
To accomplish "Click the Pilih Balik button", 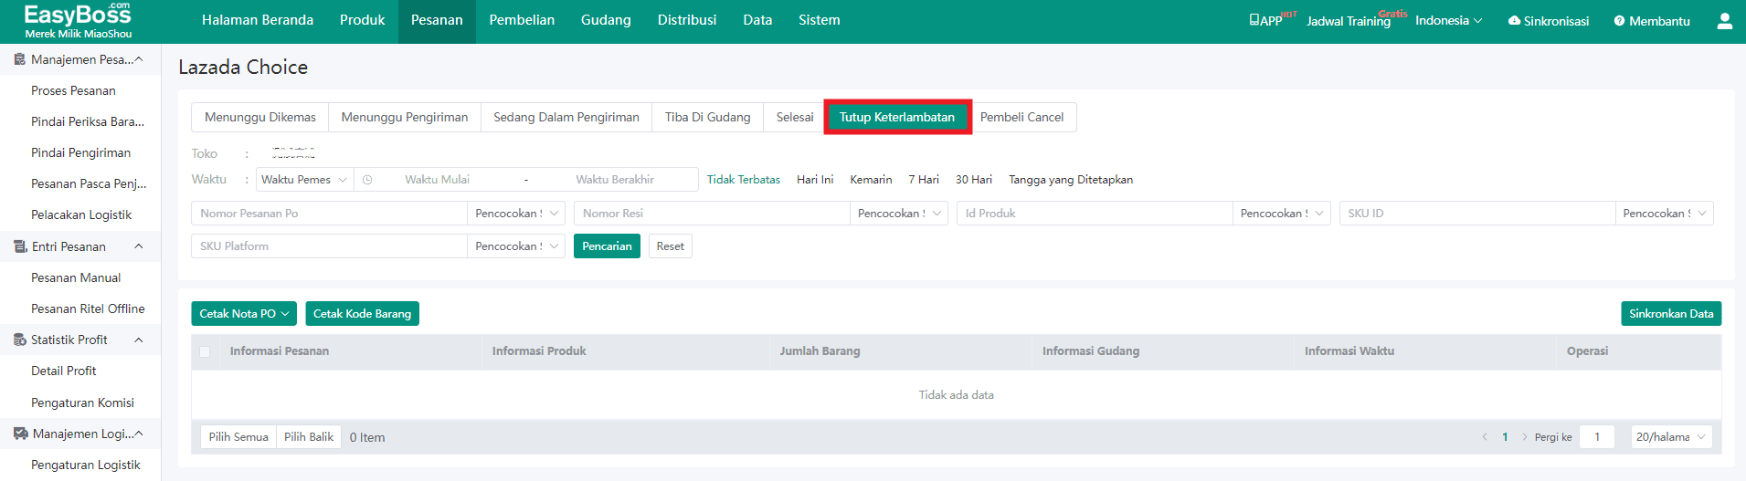I will [309, 437].
